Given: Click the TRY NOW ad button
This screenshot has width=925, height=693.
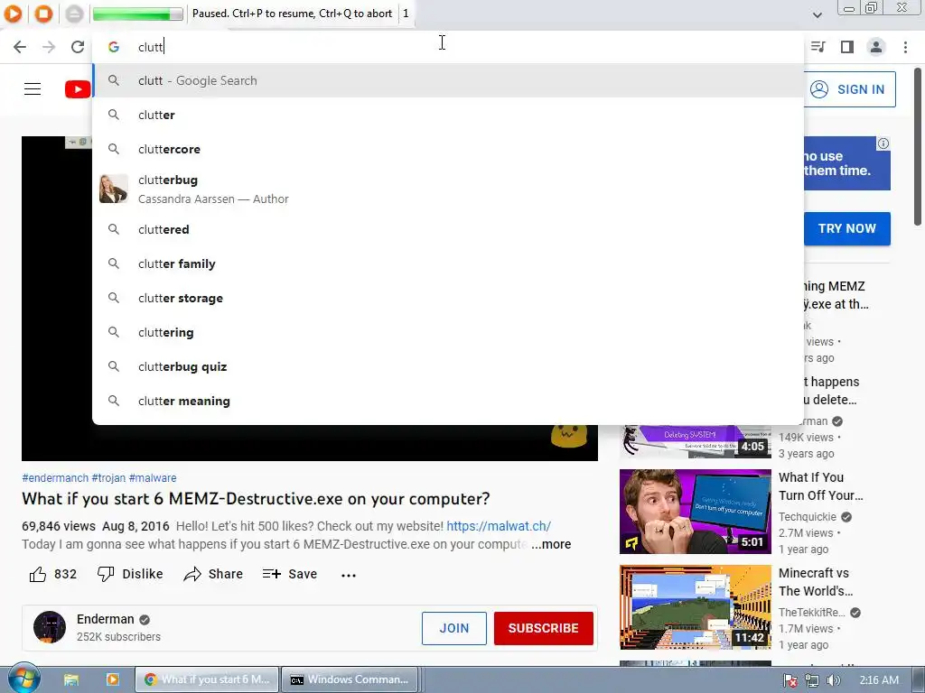Looking at the screenshot, I should point(846,228).
